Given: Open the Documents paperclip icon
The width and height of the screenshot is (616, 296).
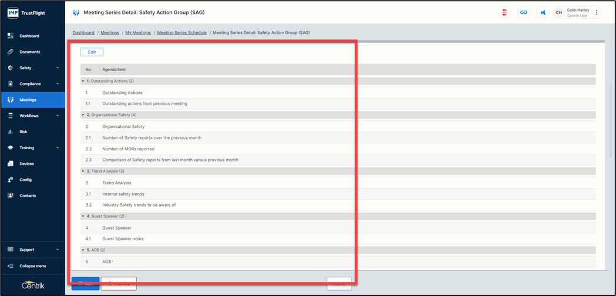Looking at the screenshot, I should coord(11,52).
